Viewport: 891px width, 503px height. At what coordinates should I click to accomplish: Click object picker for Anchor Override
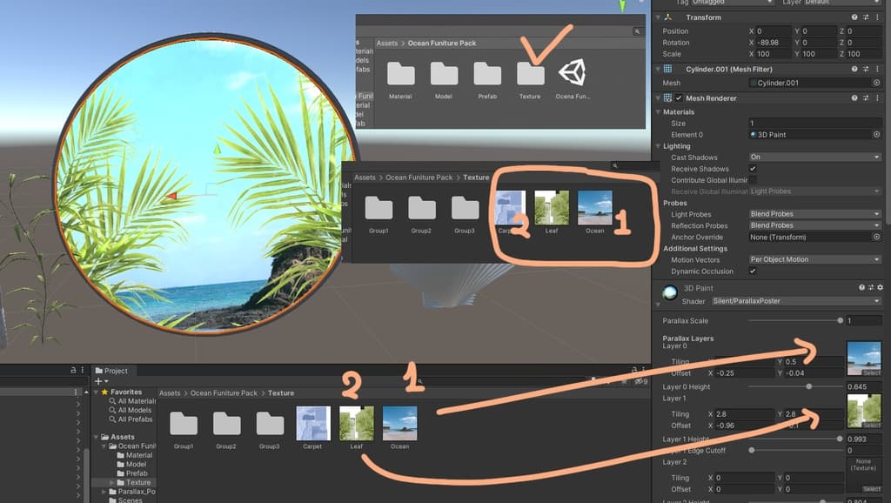coord(877,237)
